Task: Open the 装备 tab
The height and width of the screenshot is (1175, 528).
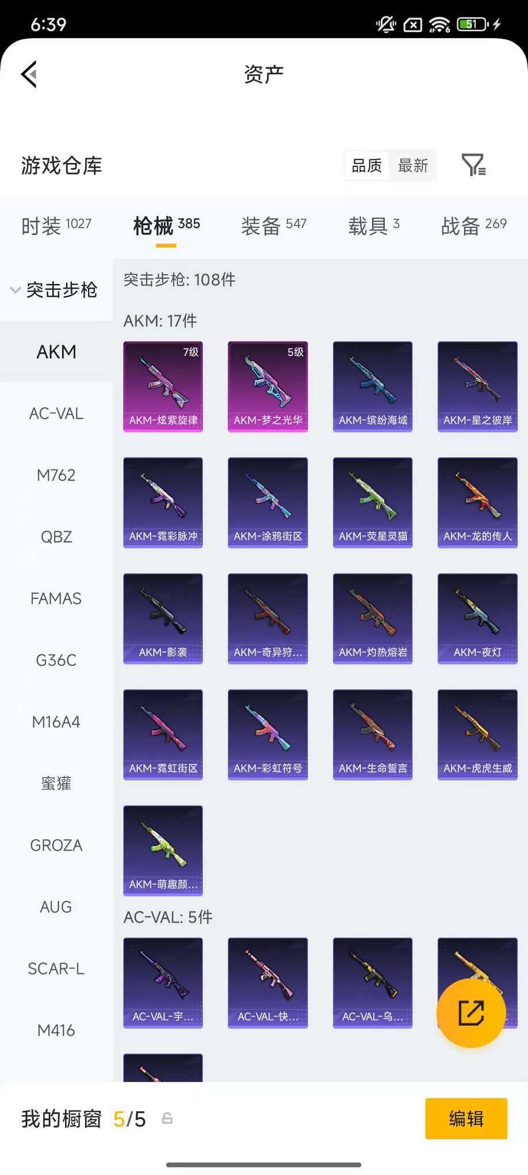Action: point(274,225)
